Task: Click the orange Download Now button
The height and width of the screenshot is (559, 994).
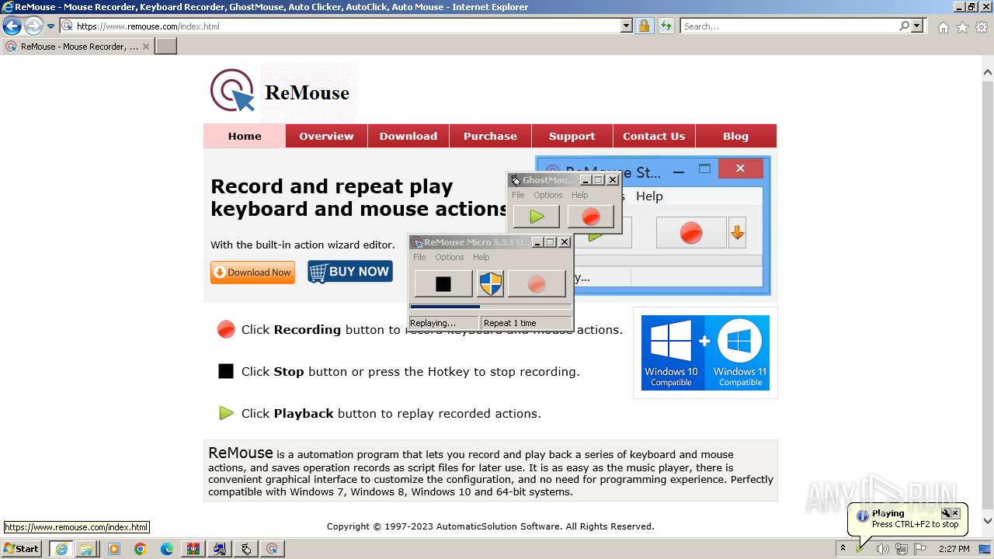Action: pyautogui.click(x=252, y=273)
